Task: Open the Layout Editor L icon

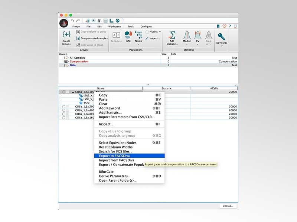Action: tap(112, 21)
